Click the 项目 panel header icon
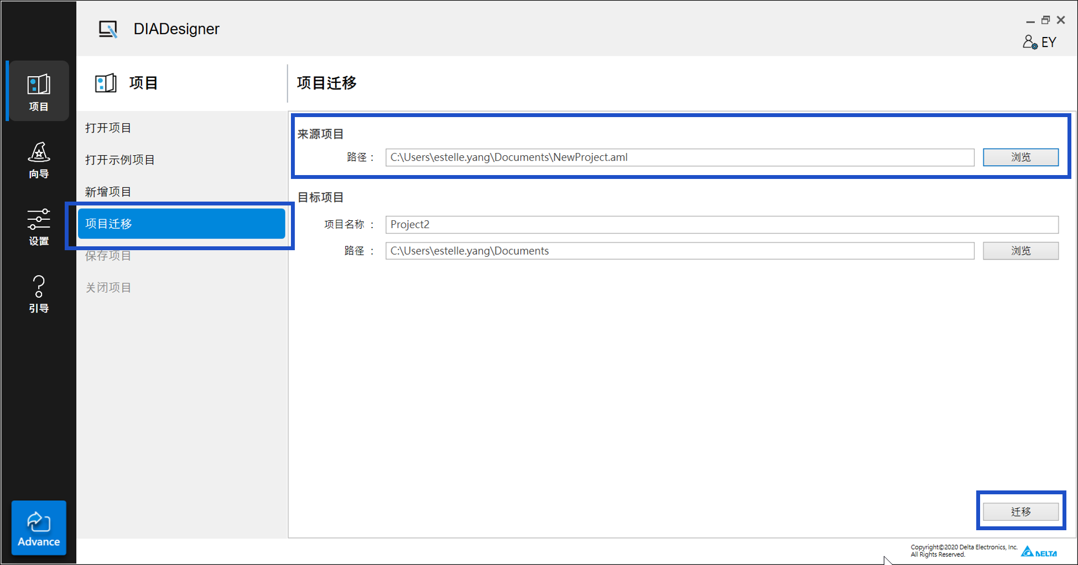This screenshot has height=565, width=1078. coord(106,83)
